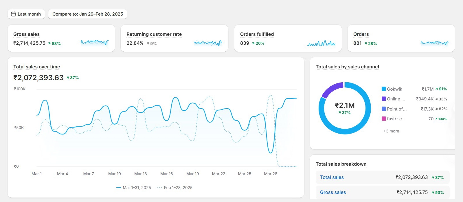Expand the +3 more sales channels
Viewport: 463px width, 202px height.
coord(391,131)
